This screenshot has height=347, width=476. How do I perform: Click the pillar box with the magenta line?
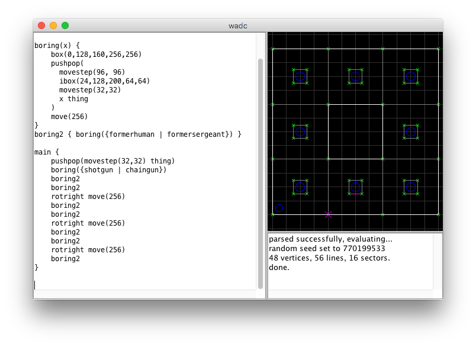pos(355,187)
